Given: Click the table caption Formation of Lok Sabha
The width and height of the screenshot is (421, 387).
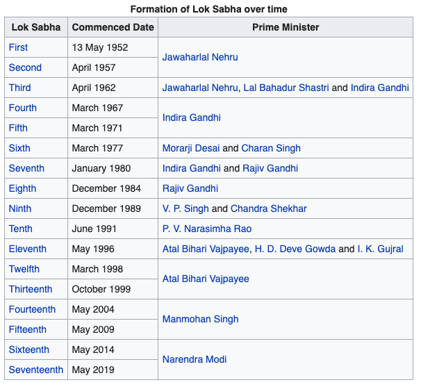Looking at the screenshot, I should click(x=209, y=9).
